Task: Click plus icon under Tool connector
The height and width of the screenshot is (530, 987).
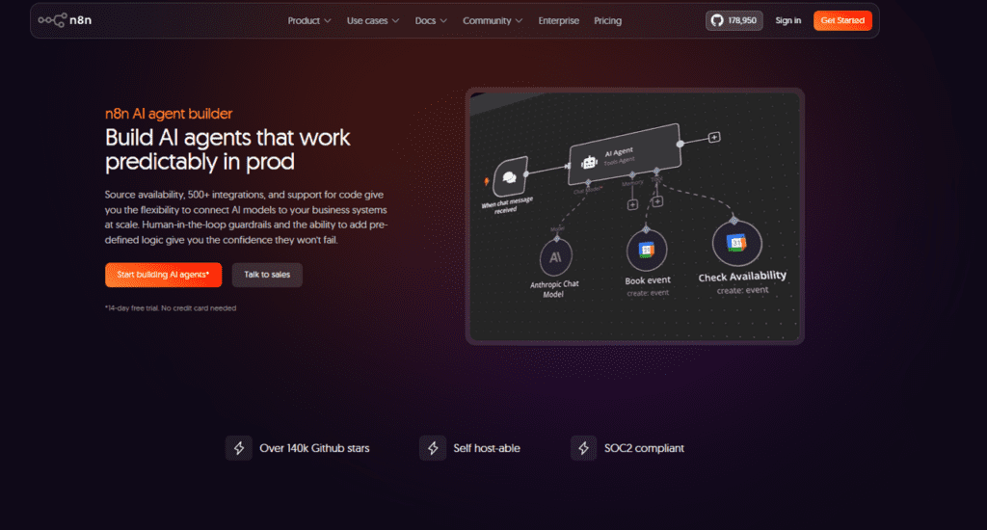Action: (657, 201)
